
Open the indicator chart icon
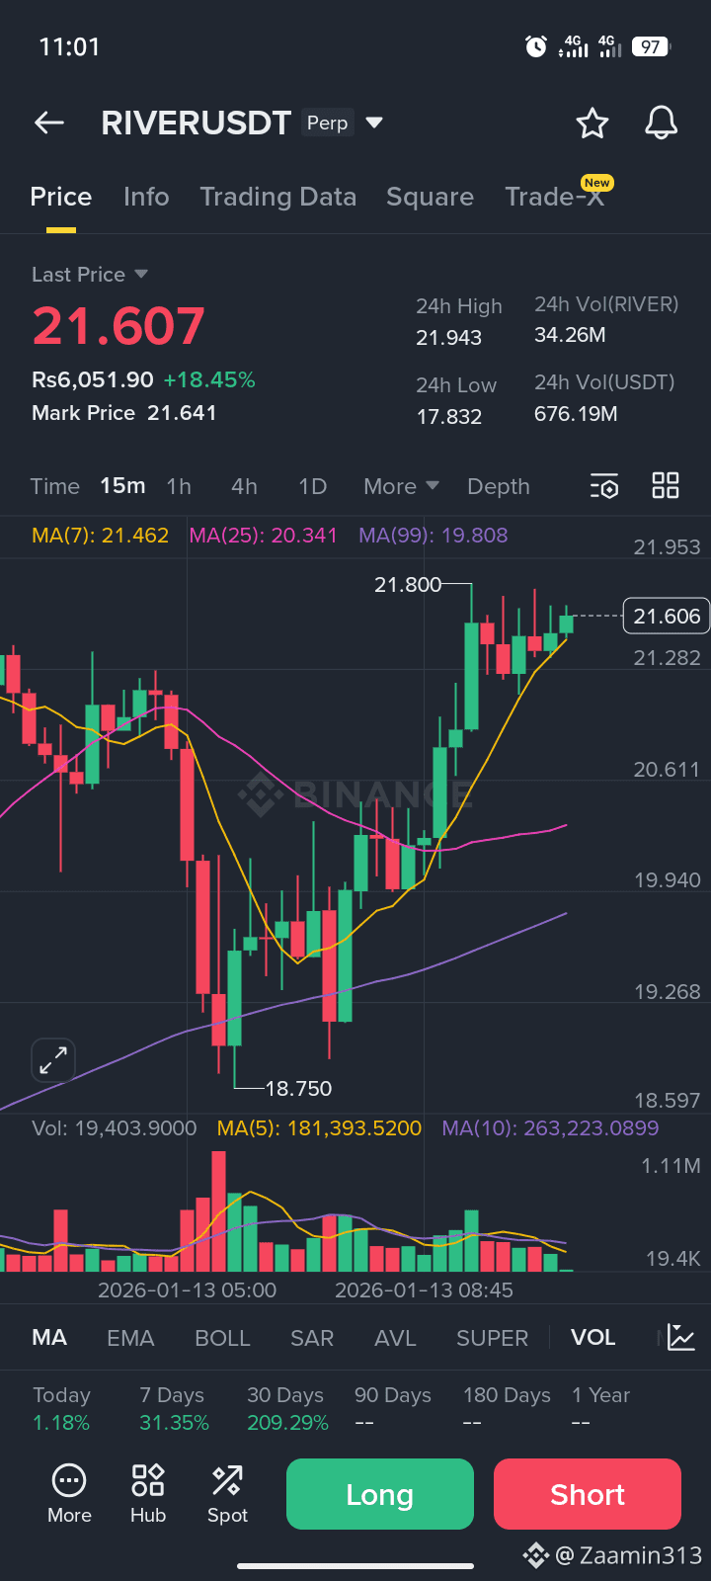coord(681,1337)
